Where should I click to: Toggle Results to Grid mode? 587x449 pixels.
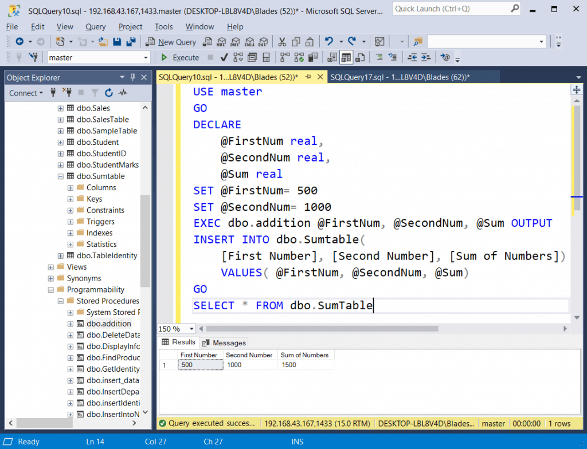pos(346,57)
